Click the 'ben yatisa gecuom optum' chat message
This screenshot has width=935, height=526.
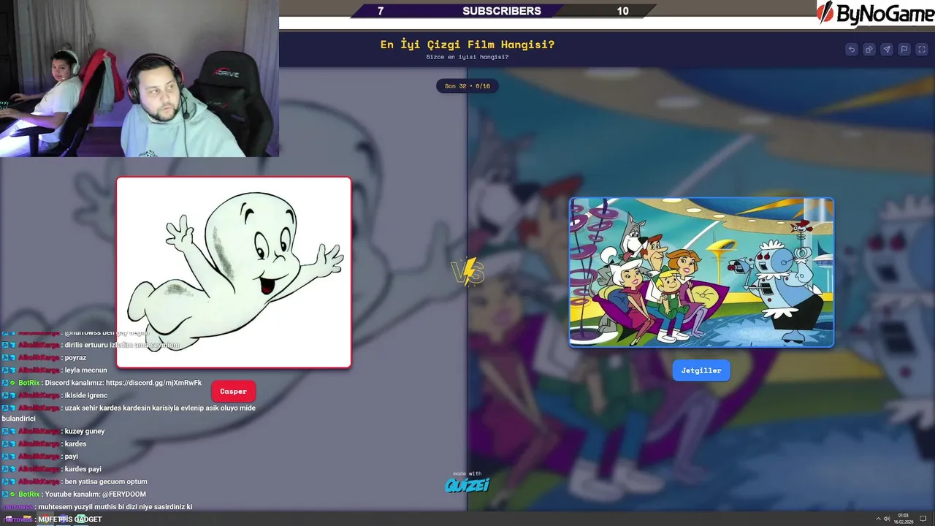pos(106,481)
